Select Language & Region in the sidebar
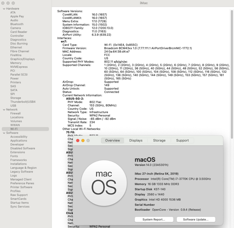The height and width of the screenshot is (228, 234). pyautogui.click(x=23, y=168)
